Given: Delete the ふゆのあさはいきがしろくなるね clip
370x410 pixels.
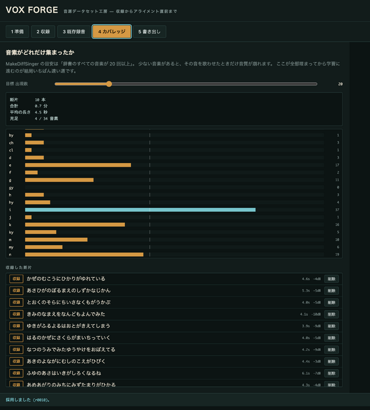Looking at the screenshot, I should point(331,373).
